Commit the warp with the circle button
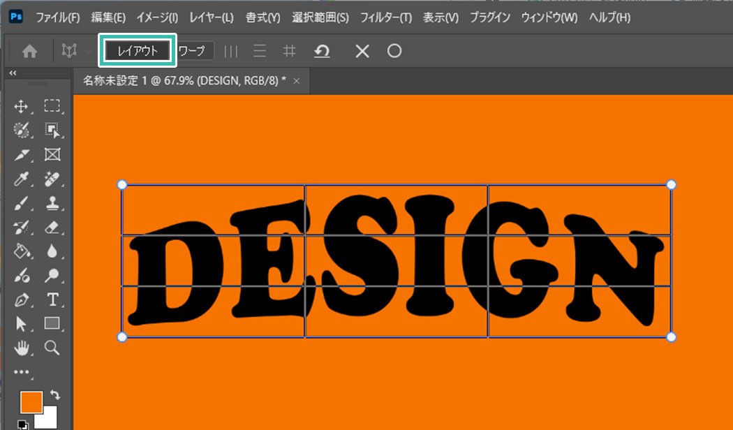The image size is (733, 430). (x=394, y=51)
